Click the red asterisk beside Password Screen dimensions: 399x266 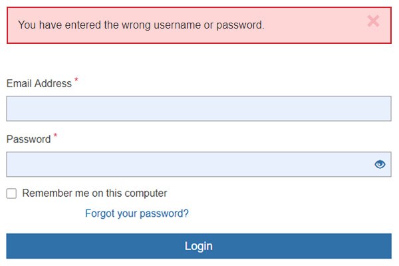tap(55, 136)
